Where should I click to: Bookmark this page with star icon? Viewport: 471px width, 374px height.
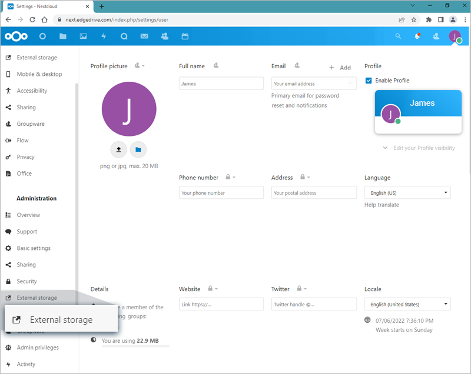[x=414, y=20]
